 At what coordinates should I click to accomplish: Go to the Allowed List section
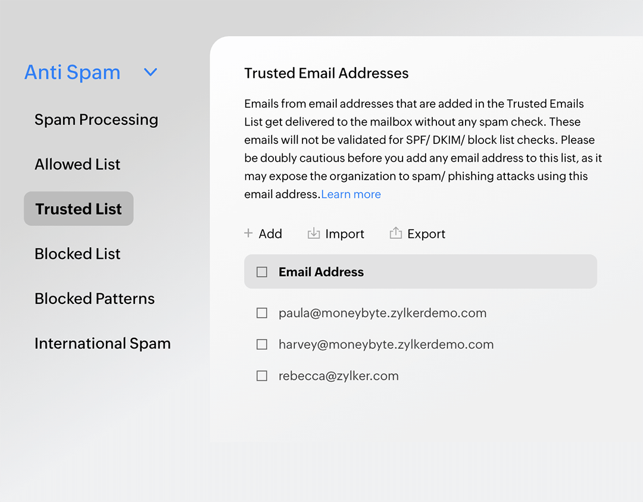77,164
